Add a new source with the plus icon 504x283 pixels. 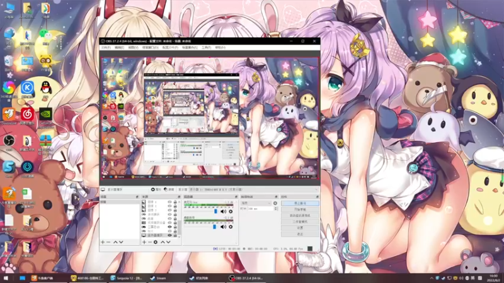[x=144, y=242]
